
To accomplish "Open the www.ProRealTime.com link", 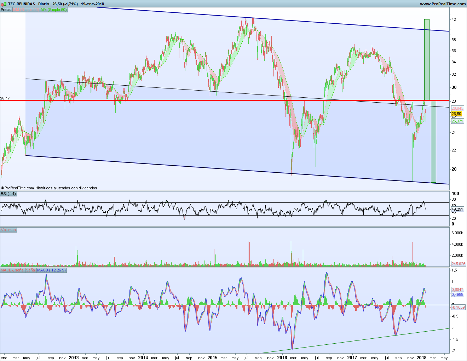I will tap(443, 4).
